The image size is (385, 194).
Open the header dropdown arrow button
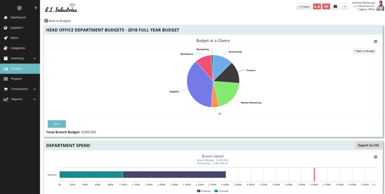tap(345, 7)
